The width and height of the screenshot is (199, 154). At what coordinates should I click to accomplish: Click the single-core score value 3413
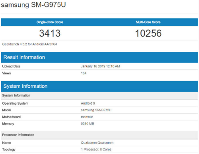(x=50, y=33)
